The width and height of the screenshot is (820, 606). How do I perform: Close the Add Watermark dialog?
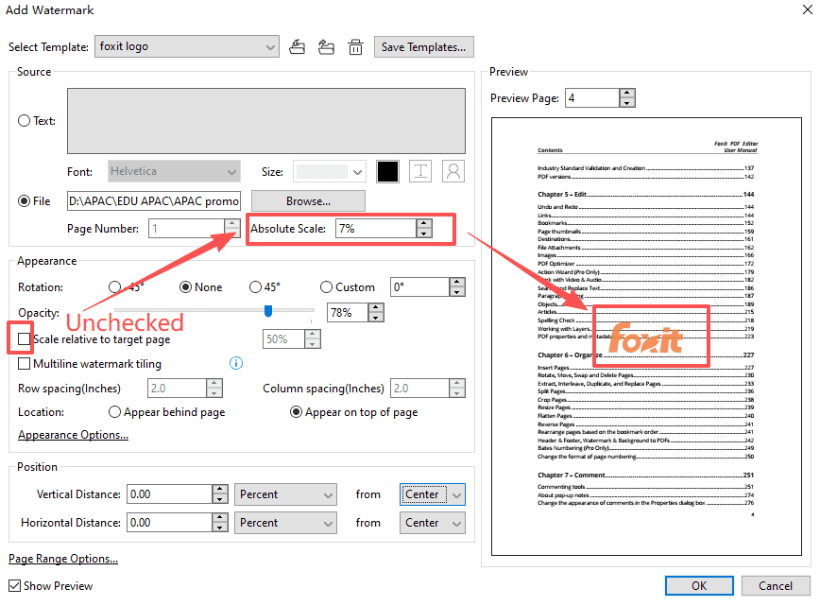(x=808, y=9)
